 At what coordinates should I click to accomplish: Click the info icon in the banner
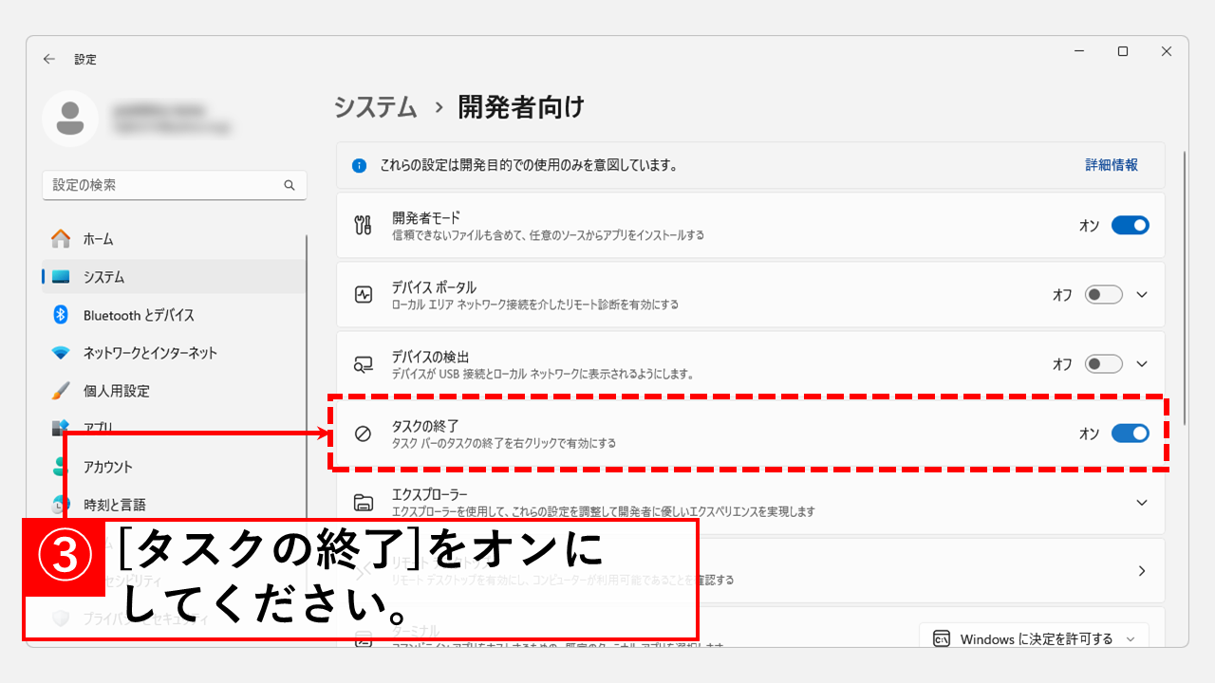[359, 165]
